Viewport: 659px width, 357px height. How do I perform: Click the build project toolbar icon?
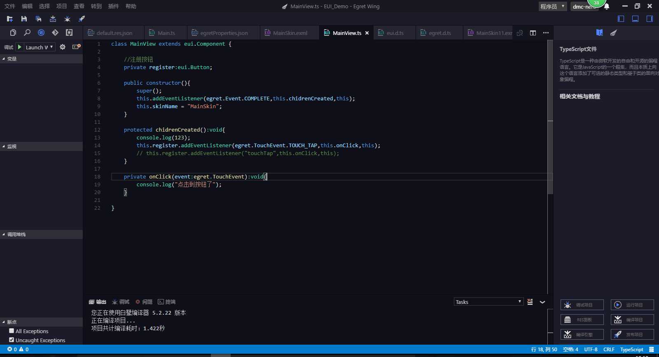click(x=53, y=19)
